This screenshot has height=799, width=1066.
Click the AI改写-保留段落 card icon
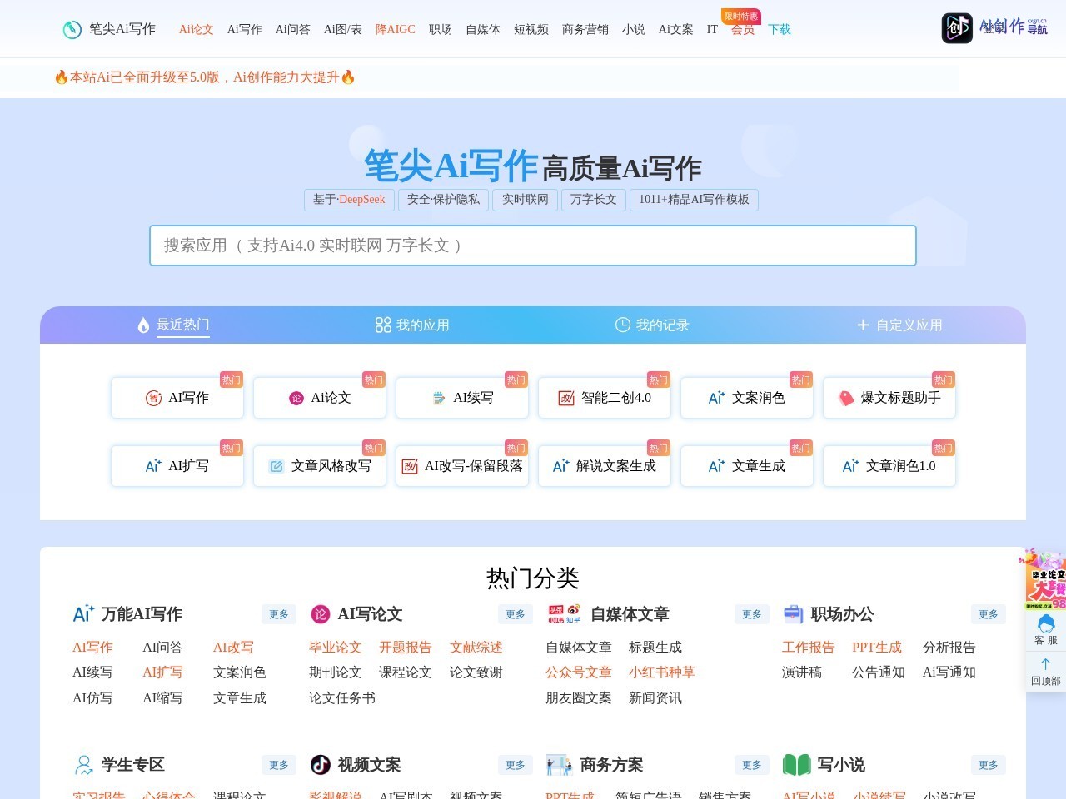coord(410,466)
